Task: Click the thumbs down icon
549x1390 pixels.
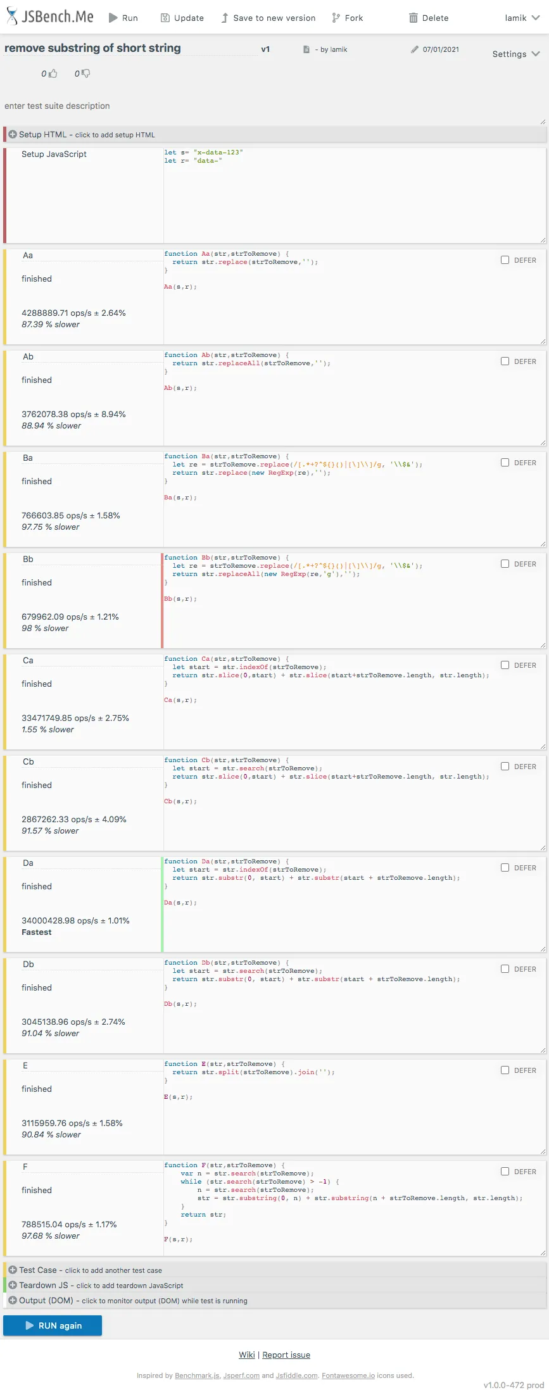Action: coord(86,73)
